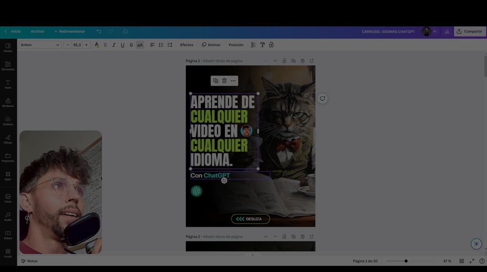The height and width of the screenshot is (272, 487).
Task: Open the Diseño panel in the sidebar
Action: [8, 47]
